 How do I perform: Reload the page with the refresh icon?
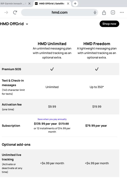(x=15, y=12)
